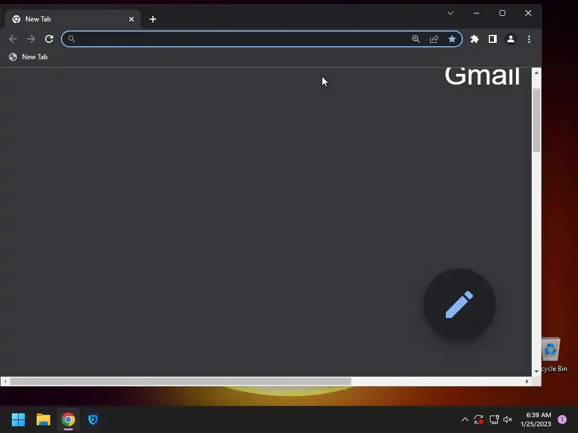Image resolution: width=578 pixels, height=433 pixels.
Task: Switch to Chrome in the taskbar
Action: [x=68, y=419]
